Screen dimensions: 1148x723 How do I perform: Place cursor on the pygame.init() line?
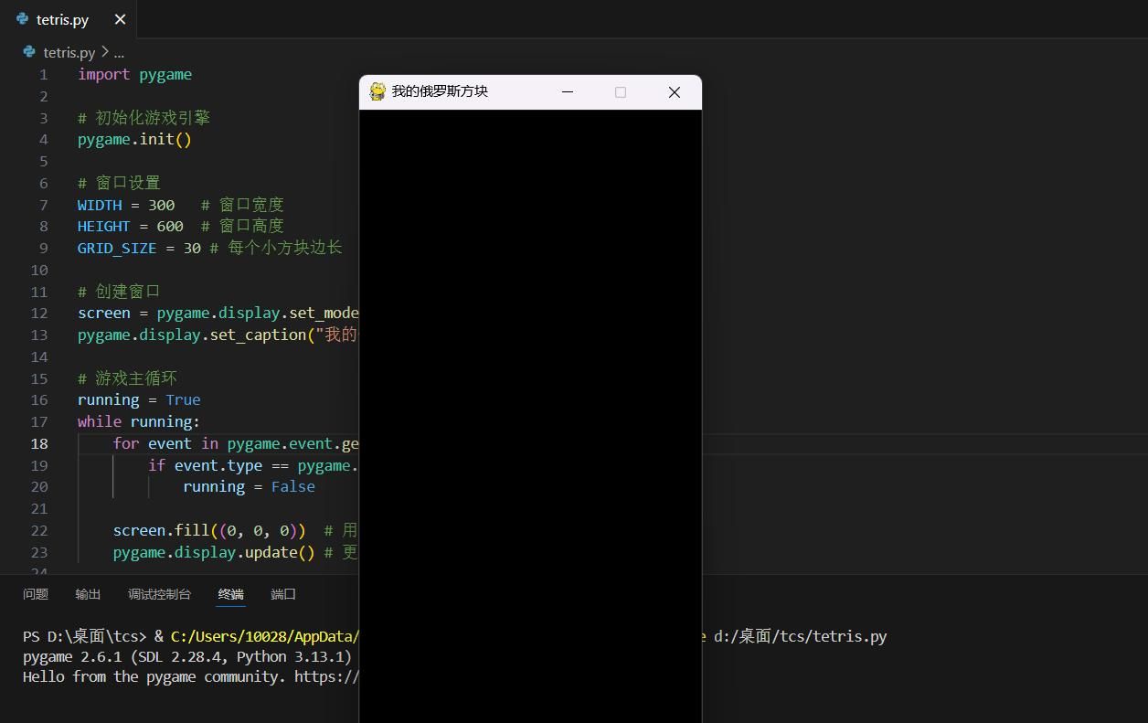(135, 139)
